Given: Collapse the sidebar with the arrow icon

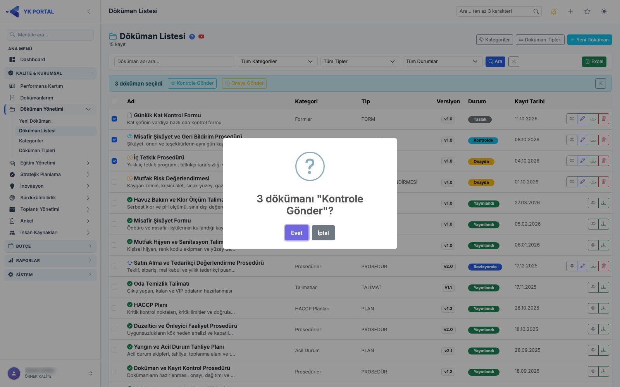Looking at the screenshot, I should click(x=89, y=12).
